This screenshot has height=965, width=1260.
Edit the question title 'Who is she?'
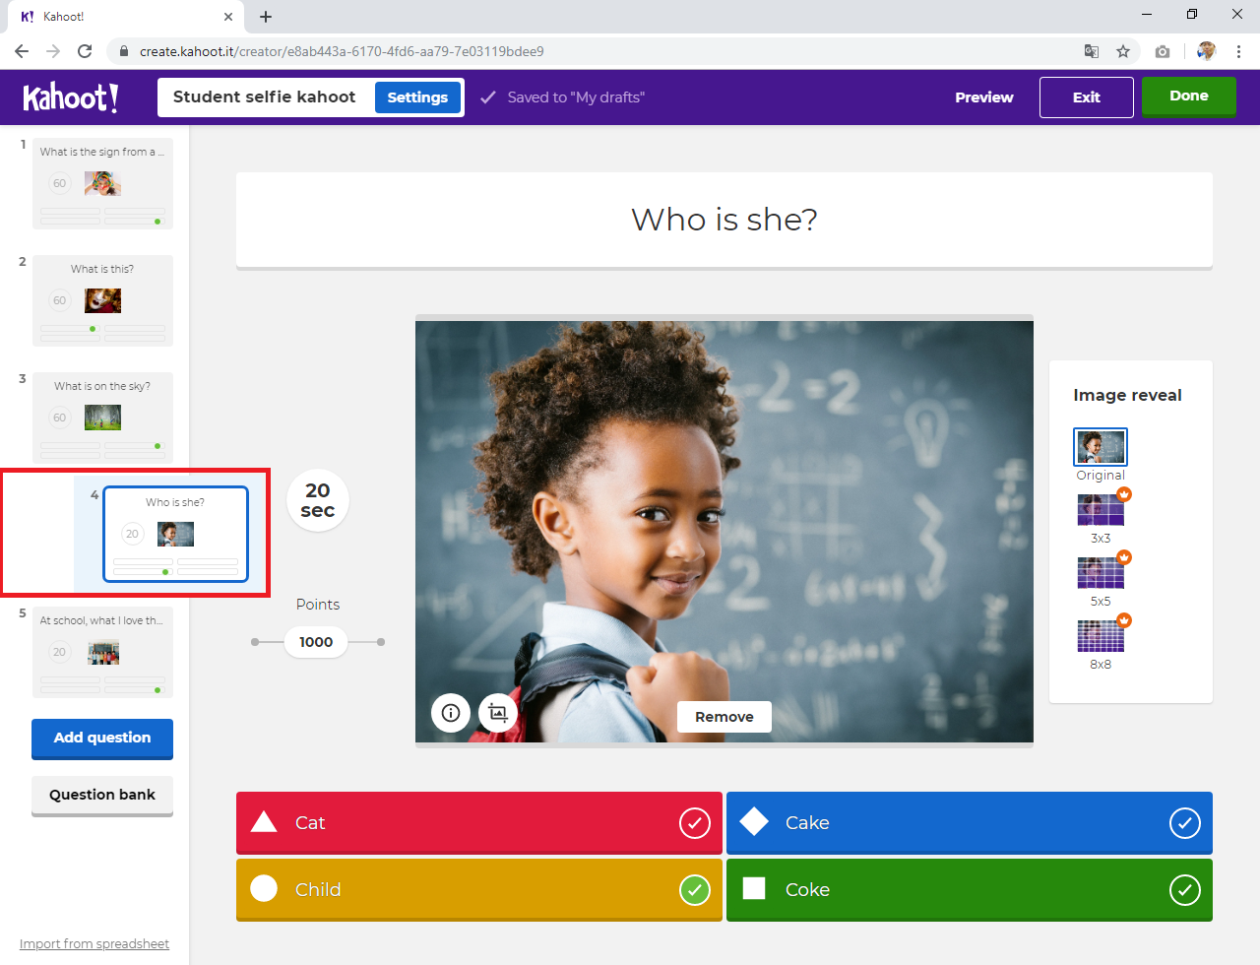724,220
